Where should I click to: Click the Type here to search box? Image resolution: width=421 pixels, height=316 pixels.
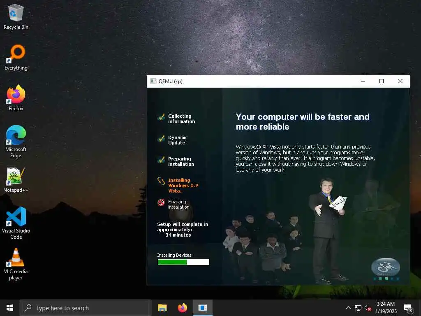point(86,308)
